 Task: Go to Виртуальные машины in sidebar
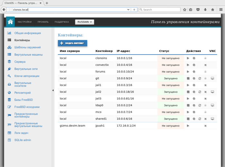click(28, 54)
